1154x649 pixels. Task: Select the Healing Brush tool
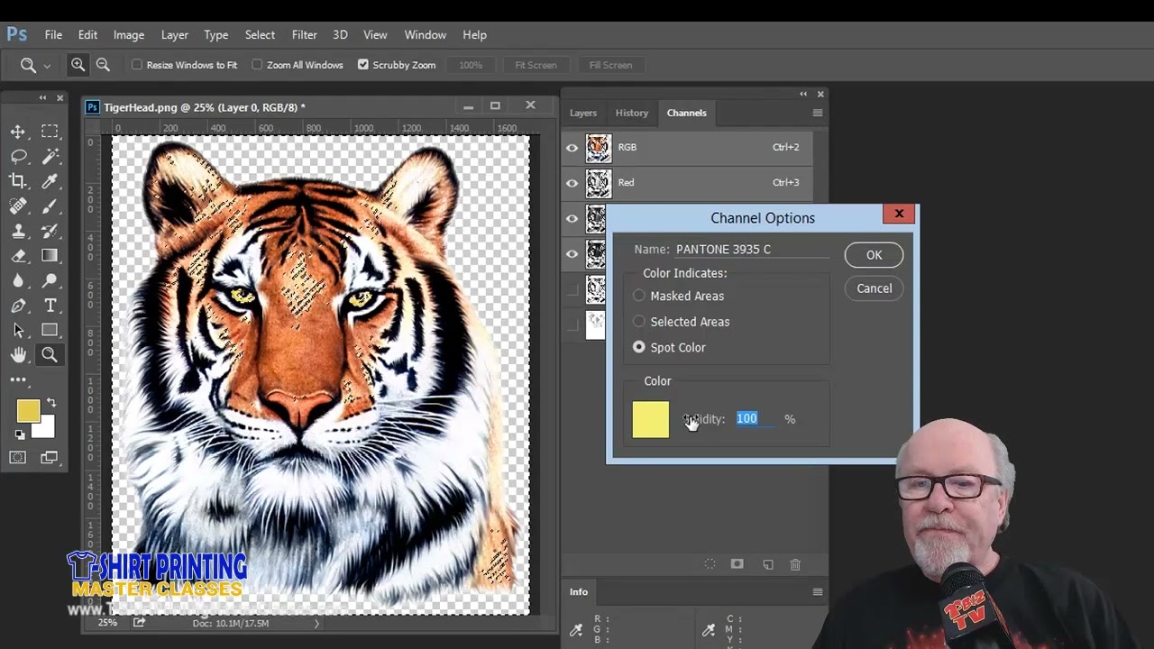pos(18,206)
